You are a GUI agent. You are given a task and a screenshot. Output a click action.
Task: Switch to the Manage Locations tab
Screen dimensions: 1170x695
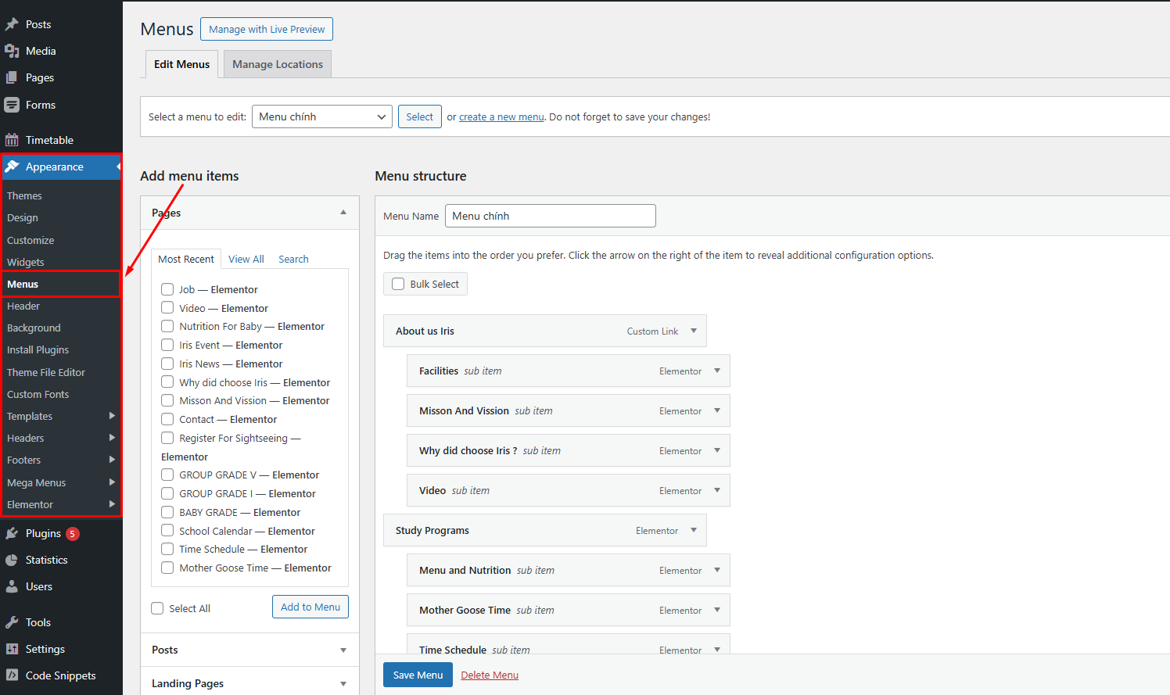point(277,64)
